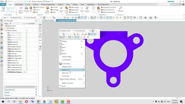Select the Cameras node in Part Navigator
This screenshot has height=104, width=185.
(x=12, y=28)
